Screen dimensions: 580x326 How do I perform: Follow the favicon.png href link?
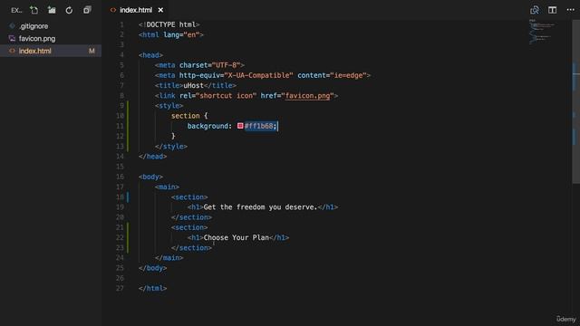pos(307,96)
